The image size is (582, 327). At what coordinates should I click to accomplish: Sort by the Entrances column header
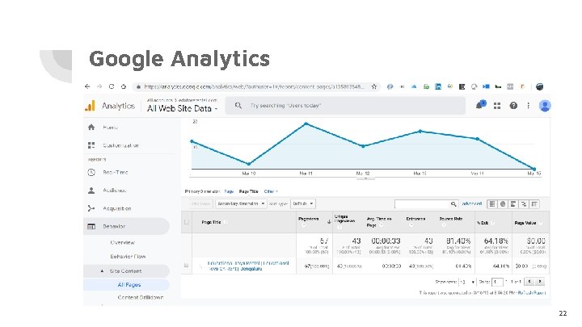[x=415, y=219]
